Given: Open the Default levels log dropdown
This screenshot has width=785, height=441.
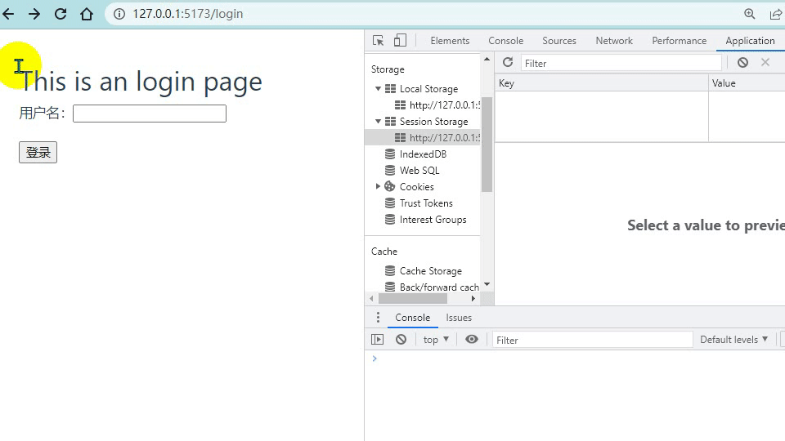Looking at the screenshot, I should (734, 340).
